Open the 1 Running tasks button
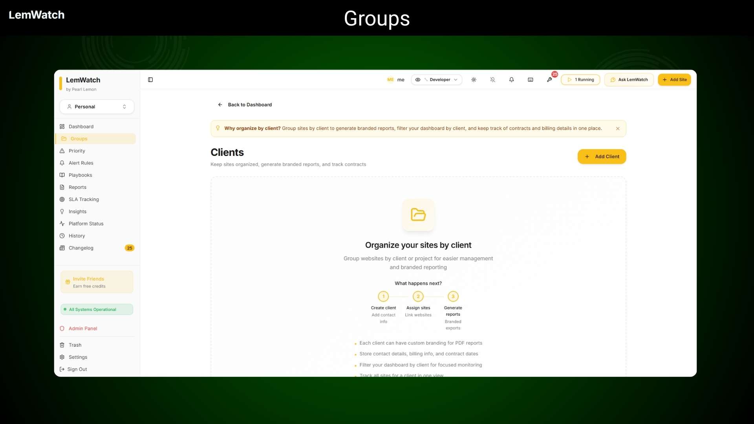Viewport: 754px width, 424px height. pyautogui.click(x=580, y=80)
